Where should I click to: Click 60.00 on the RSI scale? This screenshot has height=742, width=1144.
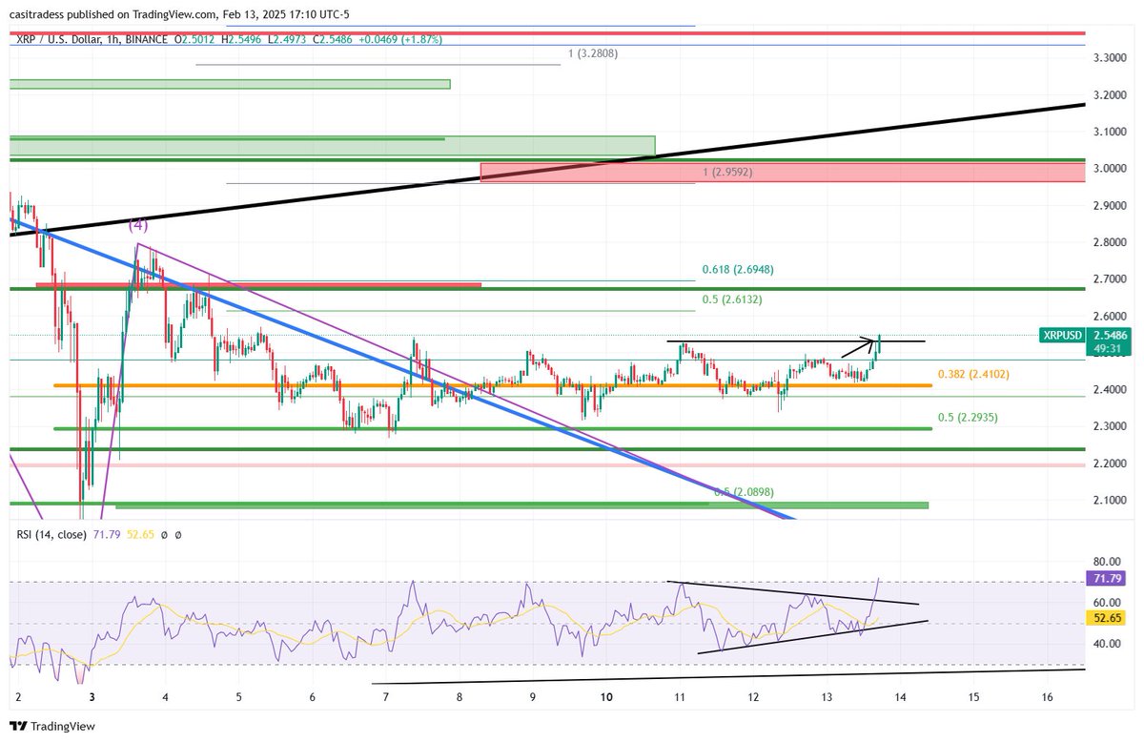1105,603
